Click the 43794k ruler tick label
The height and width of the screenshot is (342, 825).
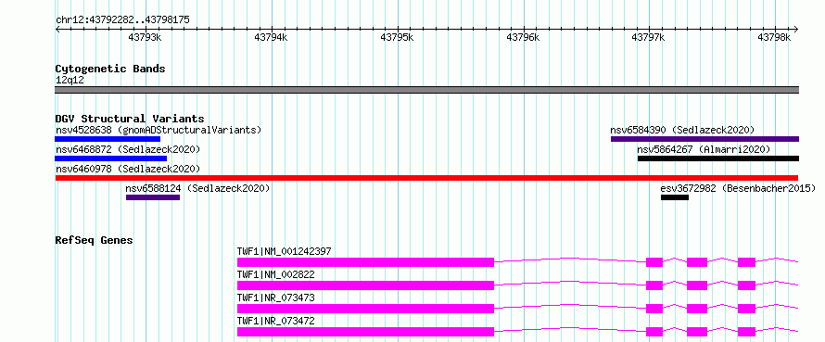tap(271, 37)
